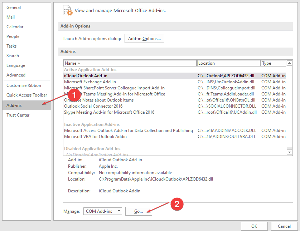Click the add-ins list scroll up arrow
The height and width of the screenshot is (231, 300).
click(x=290, y=63)
